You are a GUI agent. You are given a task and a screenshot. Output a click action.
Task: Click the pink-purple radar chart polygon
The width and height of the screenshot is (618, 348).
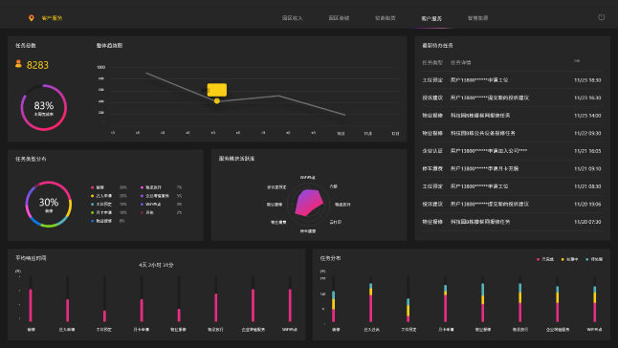tap(309, 203)
